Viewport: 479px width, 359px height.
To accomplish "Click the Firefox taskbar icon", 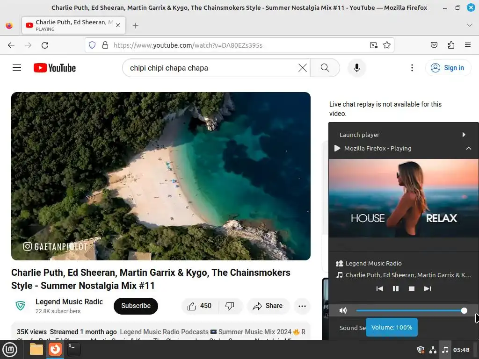I will point(55,349).
